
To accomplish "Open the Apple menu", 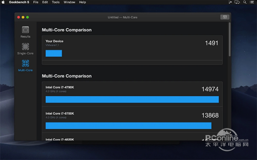I will point(3,2).
